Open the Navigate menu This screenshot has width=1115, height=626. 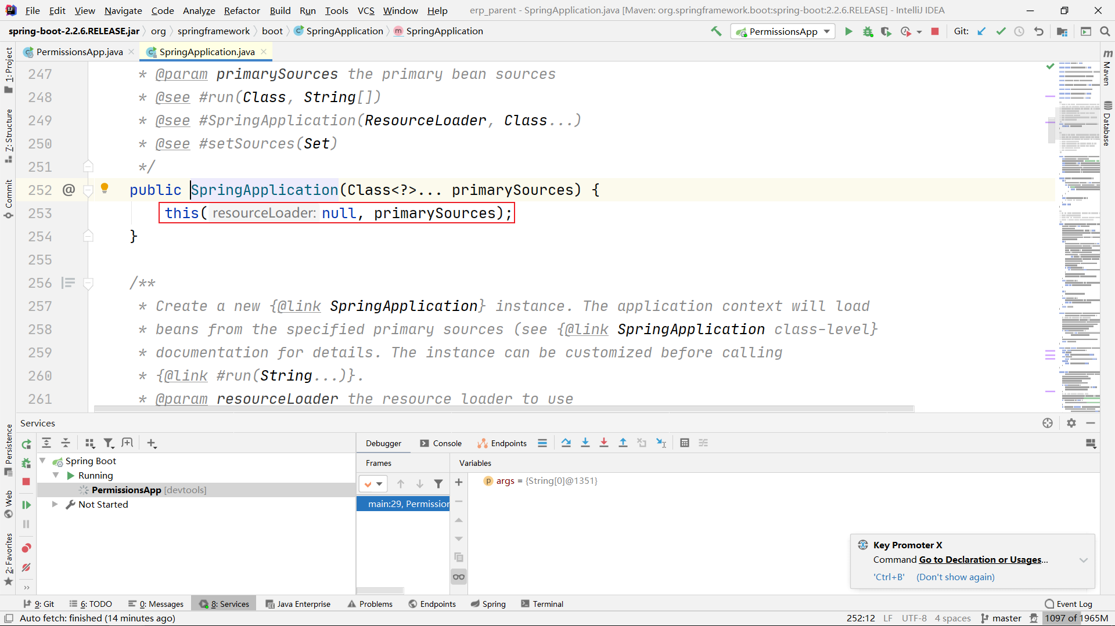click(x=123, y=10)
